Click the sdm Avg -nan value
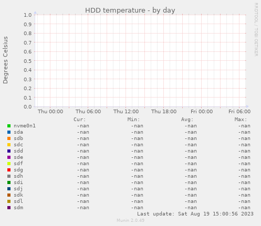The width and height of the screenshot is (261, 226). (x=191, y=208)
